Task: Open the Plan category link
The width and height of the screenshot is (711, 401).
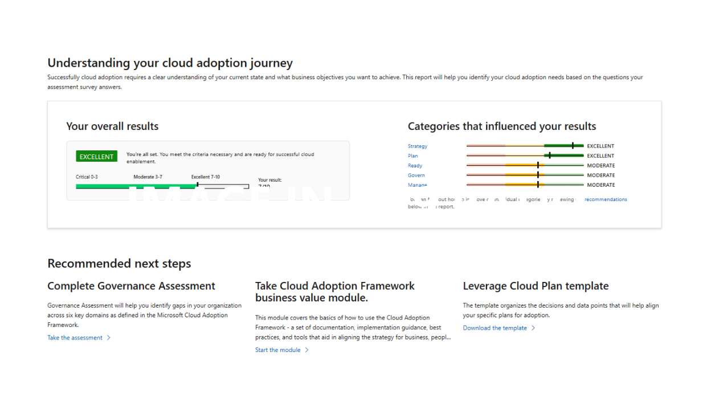Action: 412,156
